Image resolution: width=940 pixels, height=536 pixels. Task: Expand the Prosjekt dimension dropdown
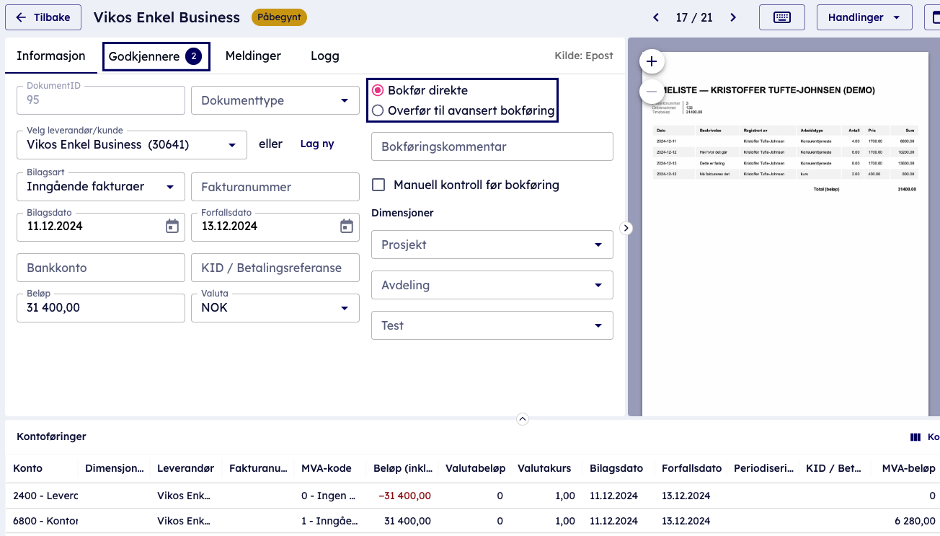pos(492,245)
